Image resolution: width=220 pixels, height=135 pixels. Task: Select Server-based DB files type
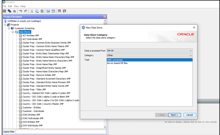(150, 63)
